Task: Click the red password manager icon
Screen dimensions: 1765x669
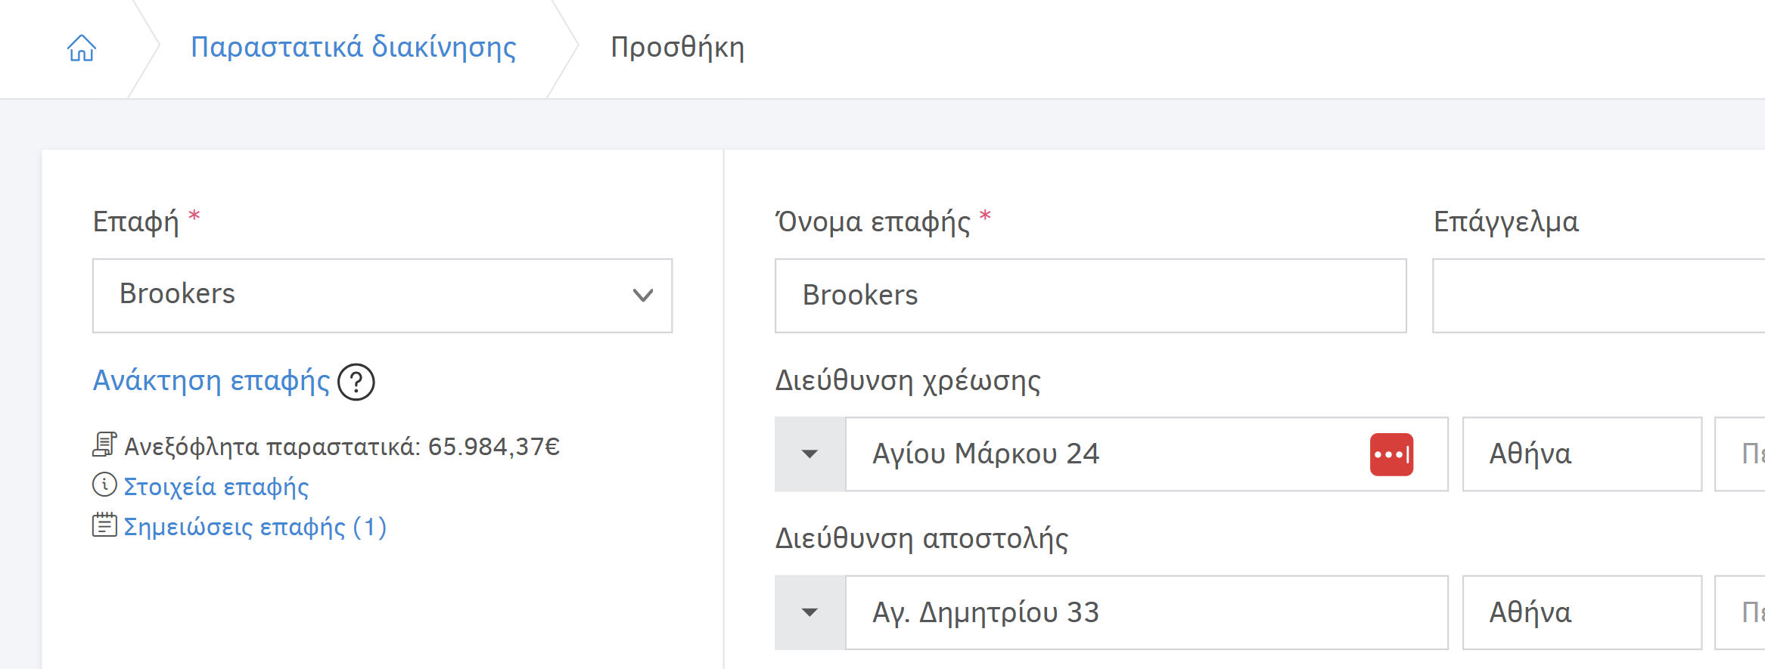Action: 1391,454
